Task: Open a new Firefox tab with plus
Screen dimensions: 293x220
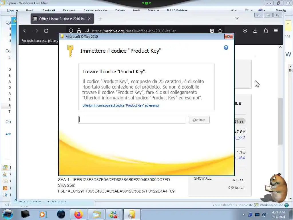Action: pyautogui.click(x=100, y=19)
